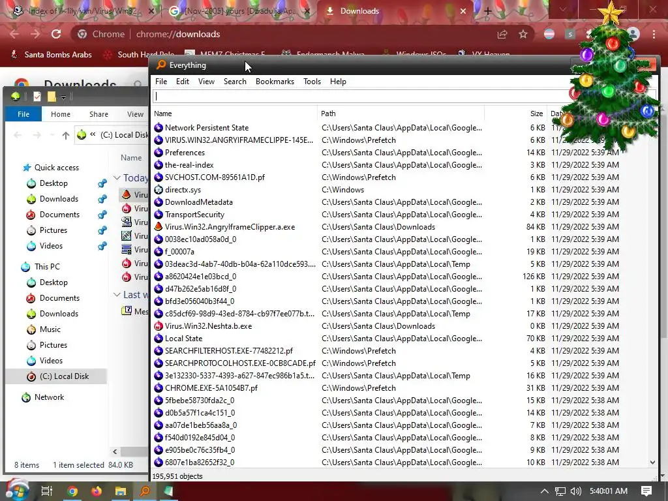Open the volume control in system tray
Image resolution: width=668 pixels, height=501 pixels.
[x=575, y=491]
